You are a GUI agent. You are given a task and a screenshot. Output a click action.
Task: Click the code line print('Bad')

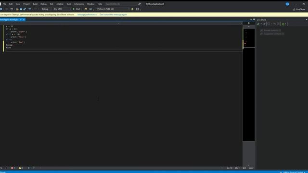18,42
